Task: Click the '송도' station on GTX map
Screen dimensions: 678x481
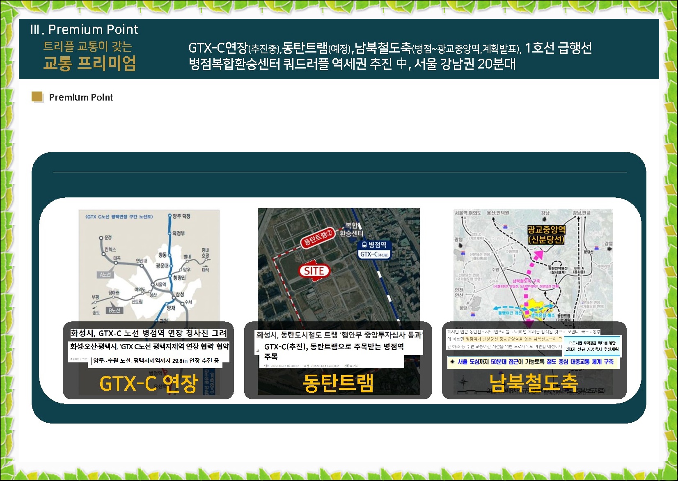Action: [96, 312]
